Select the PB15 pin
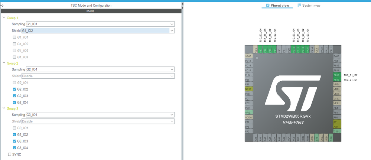Screen dimensions: 371x160 click(x=337, y=66)
